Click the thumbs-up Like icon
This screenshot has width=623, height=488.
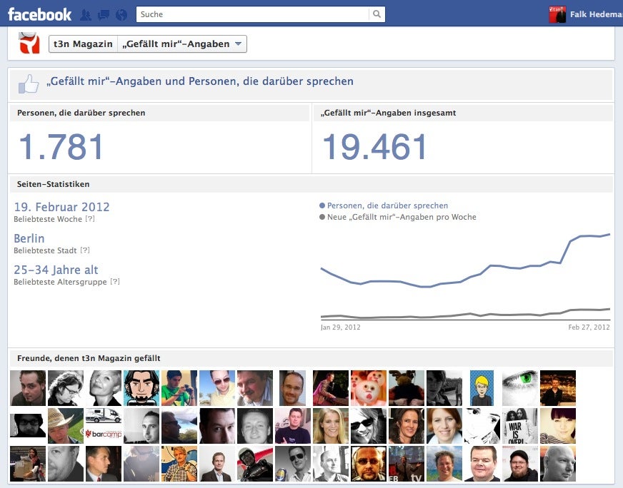[x=29, y=83]
